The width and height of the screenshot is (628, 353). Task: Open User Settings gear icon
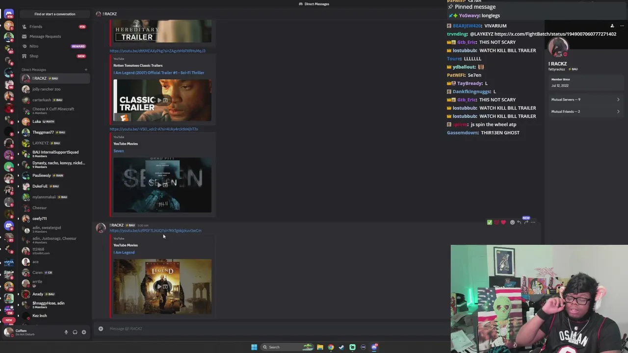[x=84, y=332]
